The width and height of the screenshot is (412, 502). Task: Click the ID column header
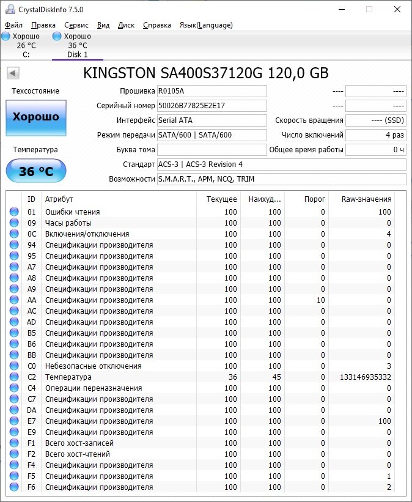31,199
